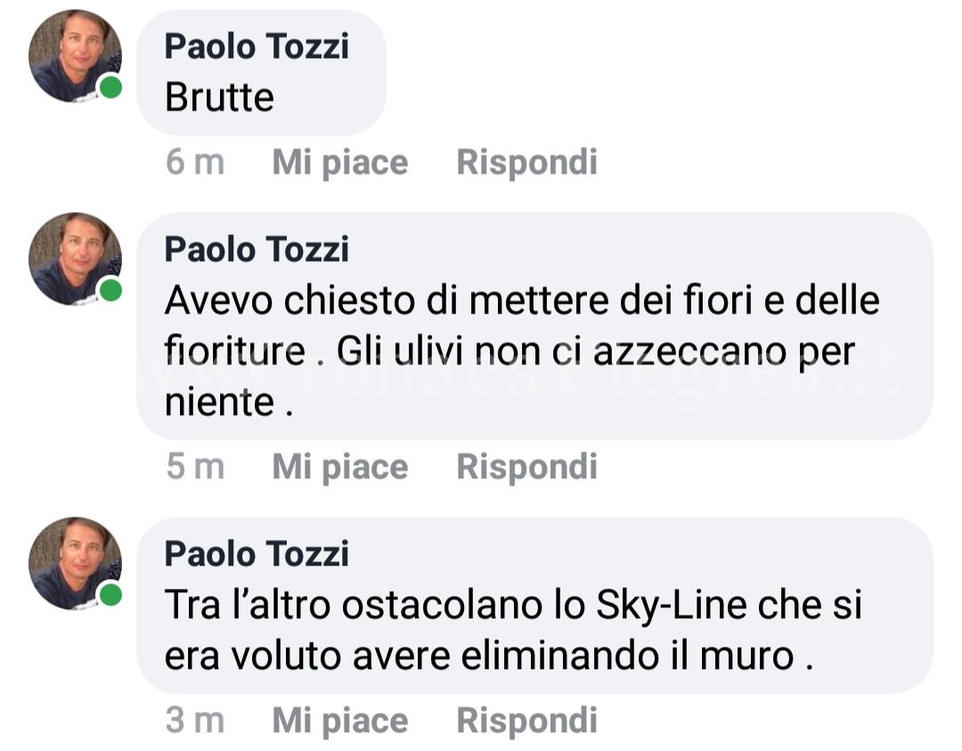962x751 pixels.
Task: Click the "5 m" comment timestamp
Action: coord(195,467)
